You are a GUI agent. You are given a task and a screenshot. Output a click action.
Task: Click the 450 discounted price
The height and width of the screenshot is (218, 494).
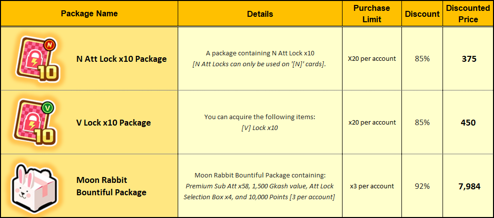468,123
